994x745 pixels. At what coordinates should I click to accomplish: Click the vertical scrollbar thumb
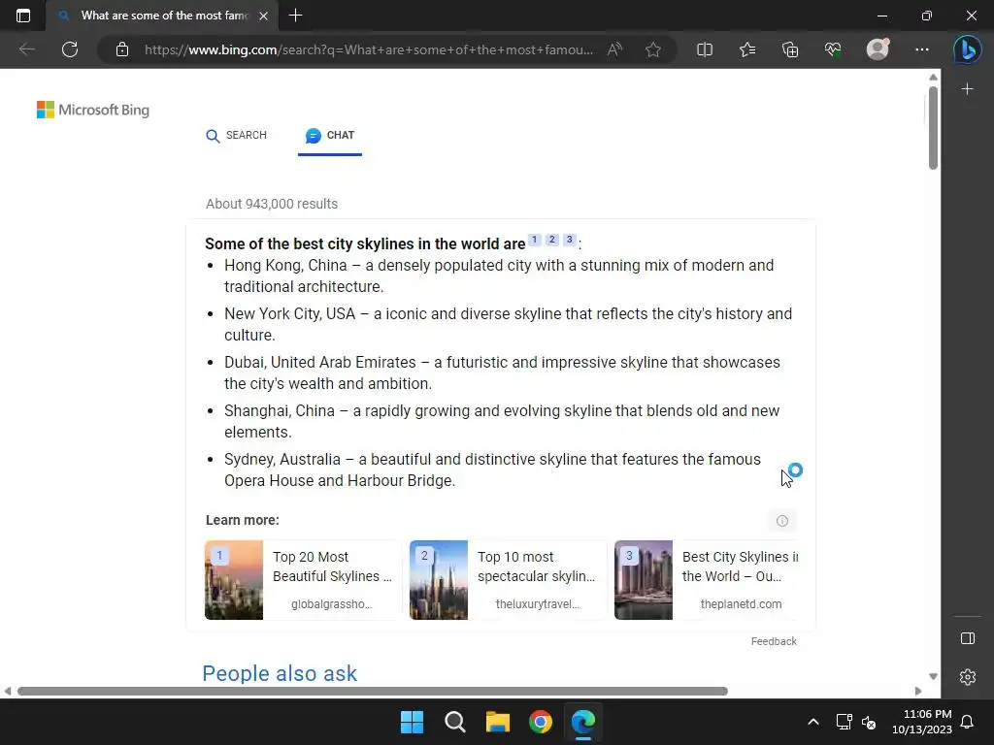[933, 128]
